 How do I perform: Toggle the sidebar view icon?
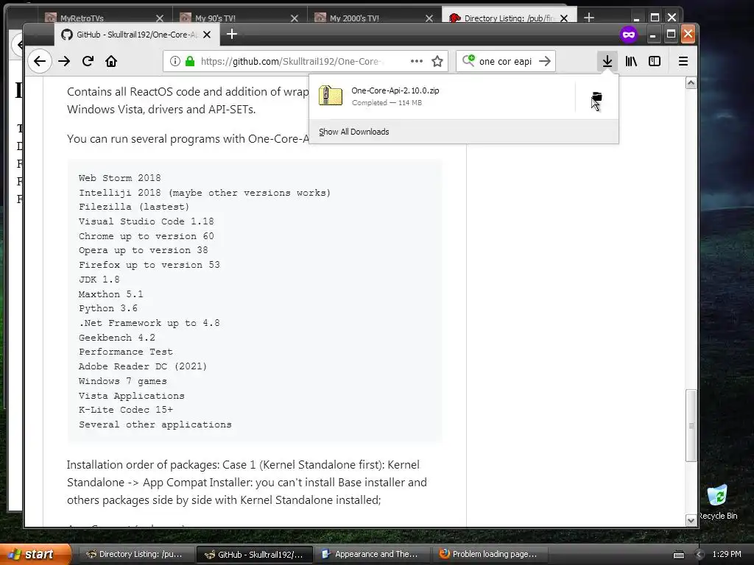coord(655,61)
